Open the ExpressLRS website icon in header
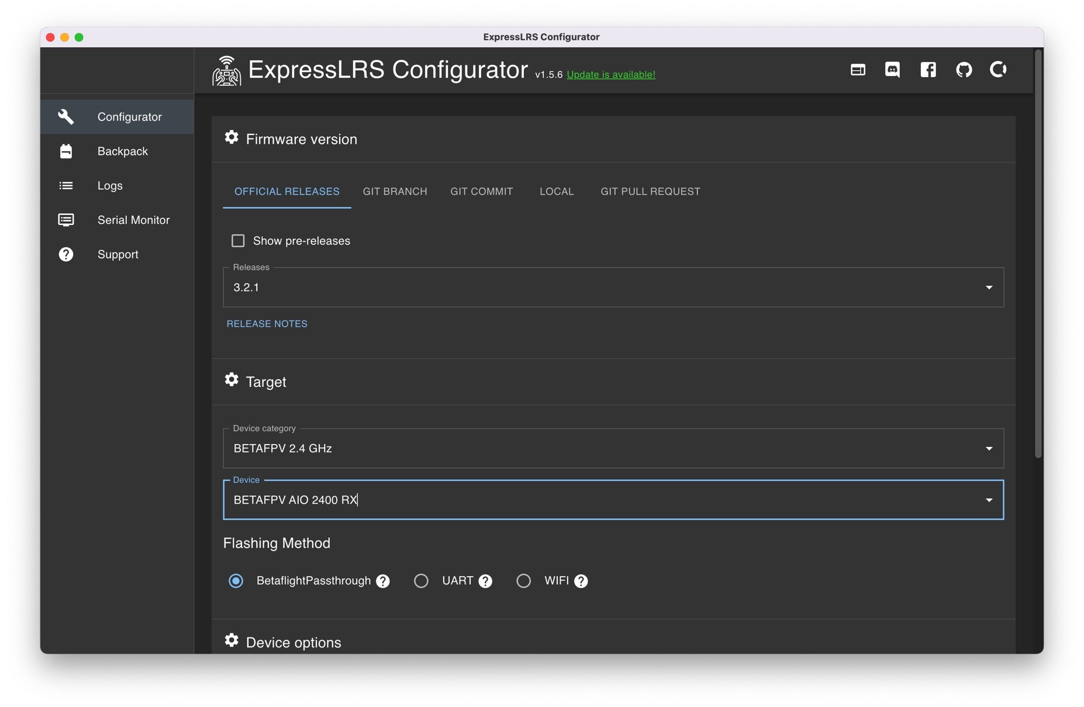This screenshot has height=707, width=1084. (x=857, y=70)
